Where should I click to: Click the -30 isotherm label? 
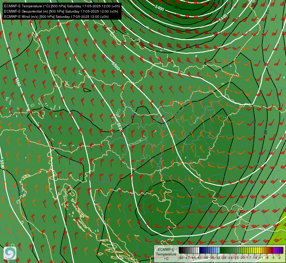point(176,7)
